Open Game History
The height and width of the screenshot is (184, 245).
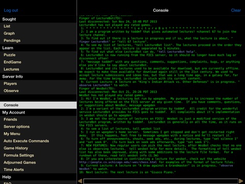38,148
